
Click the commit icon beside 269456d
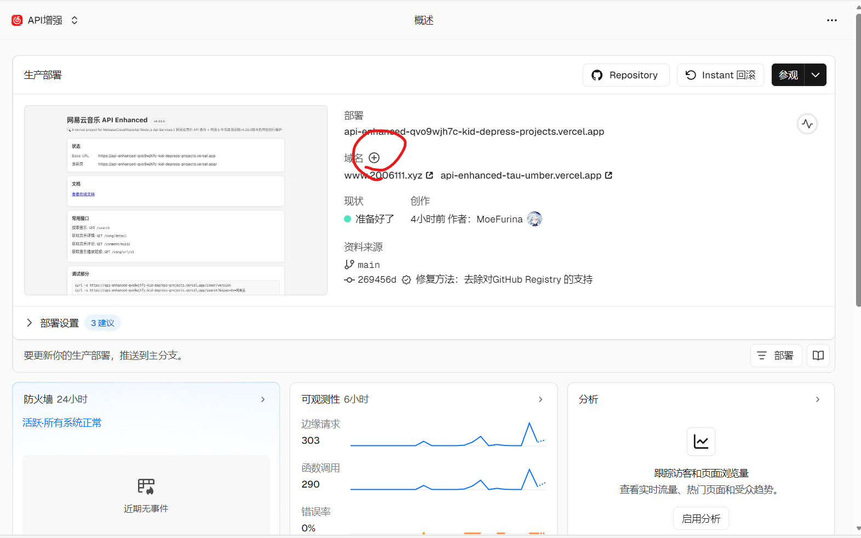349,279
